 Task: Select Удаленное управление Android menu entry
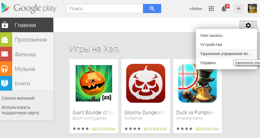[x=226, y=54]
